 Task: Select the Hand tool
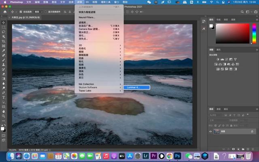tap(3, 111)
